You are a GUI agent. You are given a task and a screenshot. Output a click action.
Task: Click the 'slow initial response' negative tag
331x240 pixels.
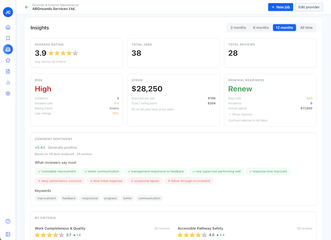[x=106, y=181]
